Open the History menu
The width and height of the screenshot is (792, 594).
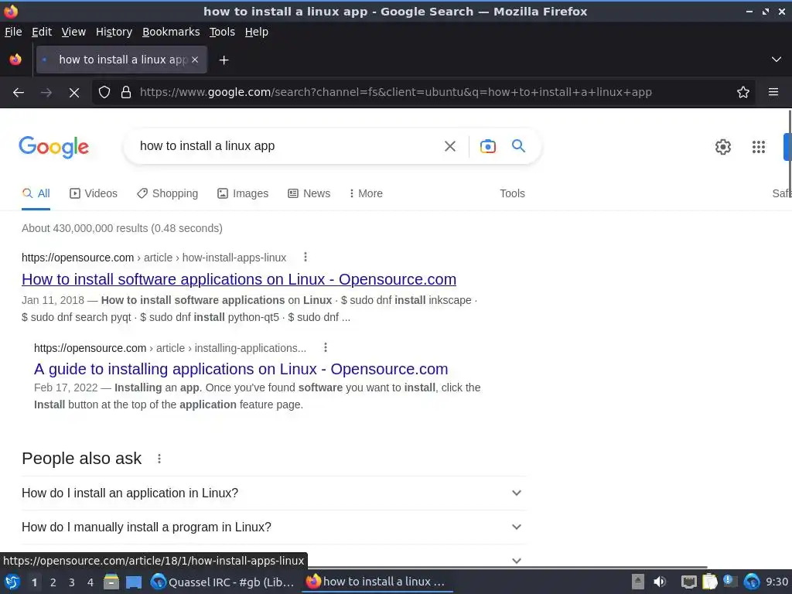tap(114, 32)
